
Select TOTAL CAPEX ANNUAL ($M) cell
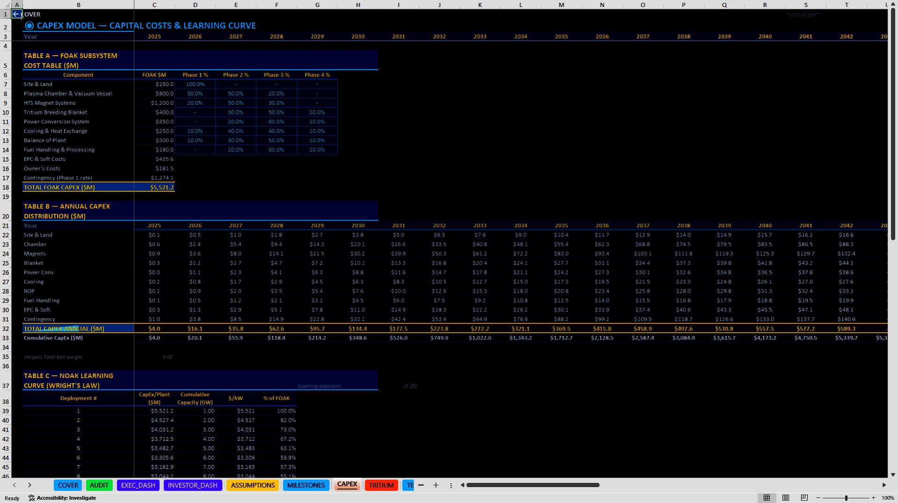(x=78, y=329)
